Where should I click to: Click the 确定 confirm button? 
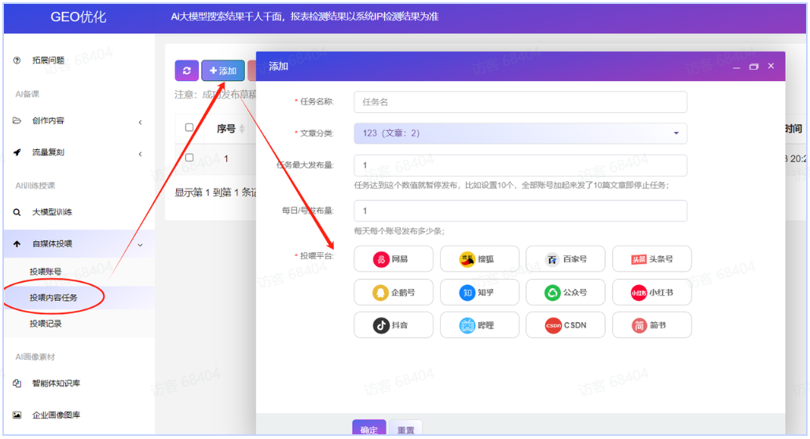[368, 429]
